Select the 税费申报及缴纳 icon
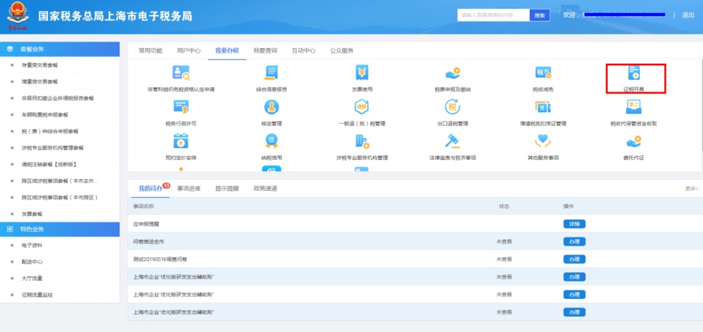The image size is (703, 332). coord(452,73)
